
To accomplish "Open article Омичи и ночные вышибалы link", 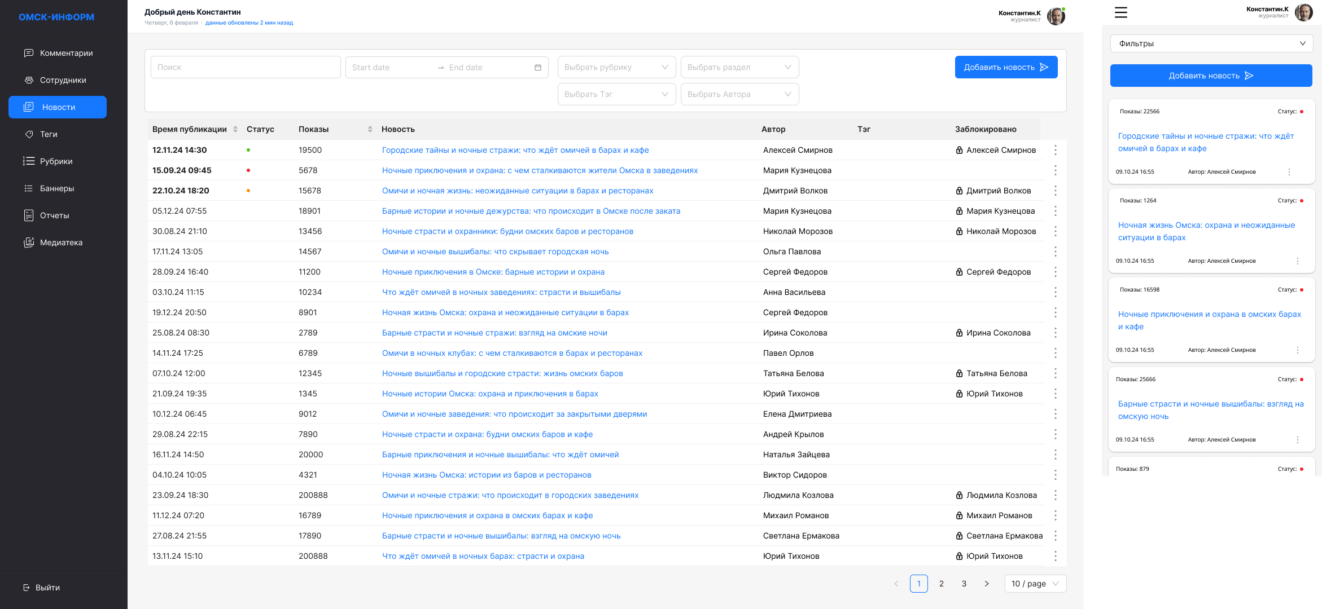I will click(x=495, y=251).
